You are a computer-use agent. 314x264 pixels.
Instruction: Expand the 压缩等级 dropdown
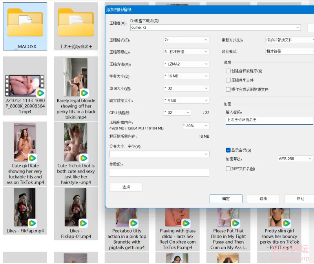point(186,52)
